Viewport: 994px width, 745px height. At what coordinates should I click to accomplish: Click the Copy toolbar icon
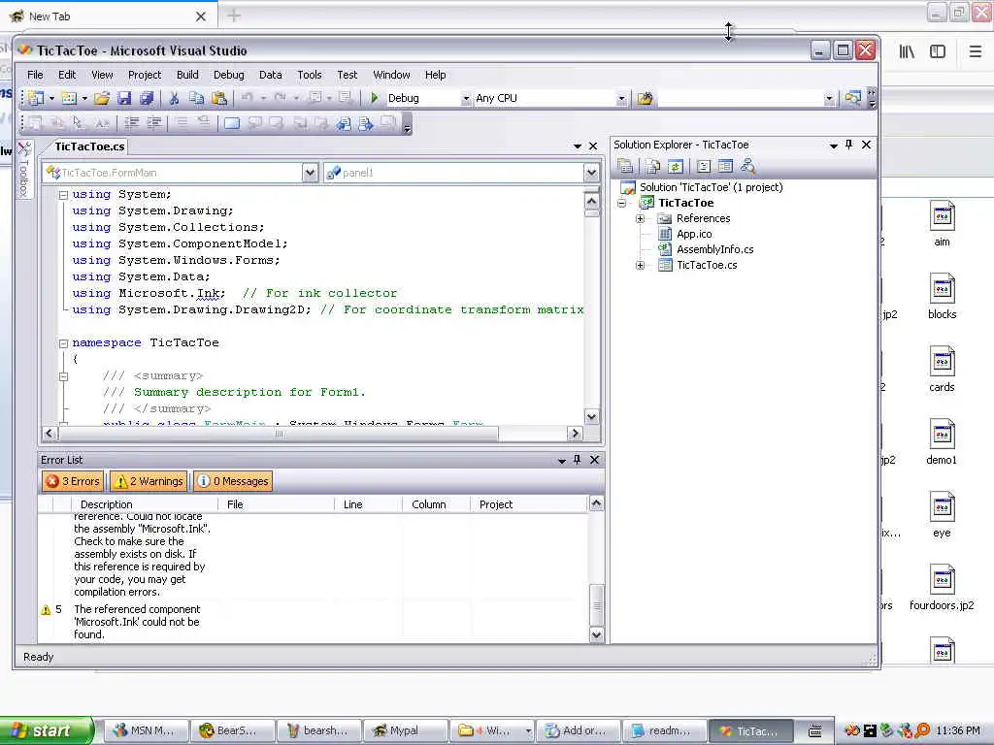coord(196,98)
